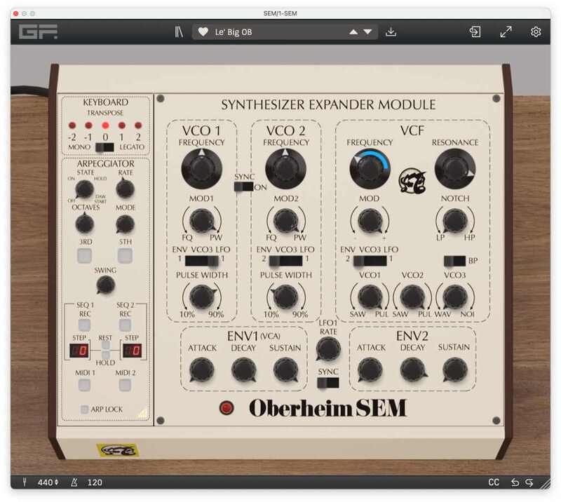Click the import/login icon in top bar
The width and height of the screenshot is (561, 502).
click(x=475, y=32)
